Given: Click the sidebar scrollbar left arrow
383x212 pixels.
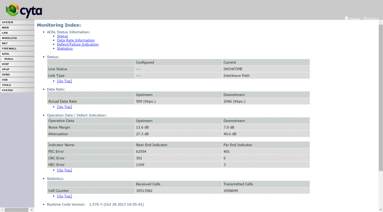Looking at the screenshot, I should tap(2, 210).
